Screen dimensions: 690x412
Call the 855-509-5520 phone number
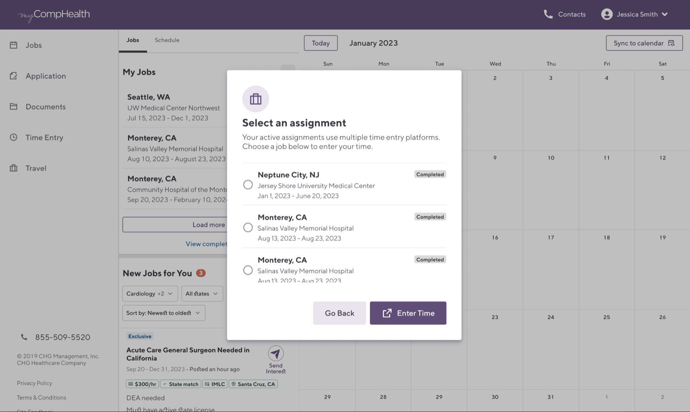click(x=63, y=337)
